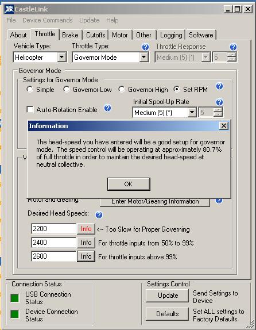Click Update to send settings to device
The height and width of the screenshot is (330, 256).
(x=167, y=296)
